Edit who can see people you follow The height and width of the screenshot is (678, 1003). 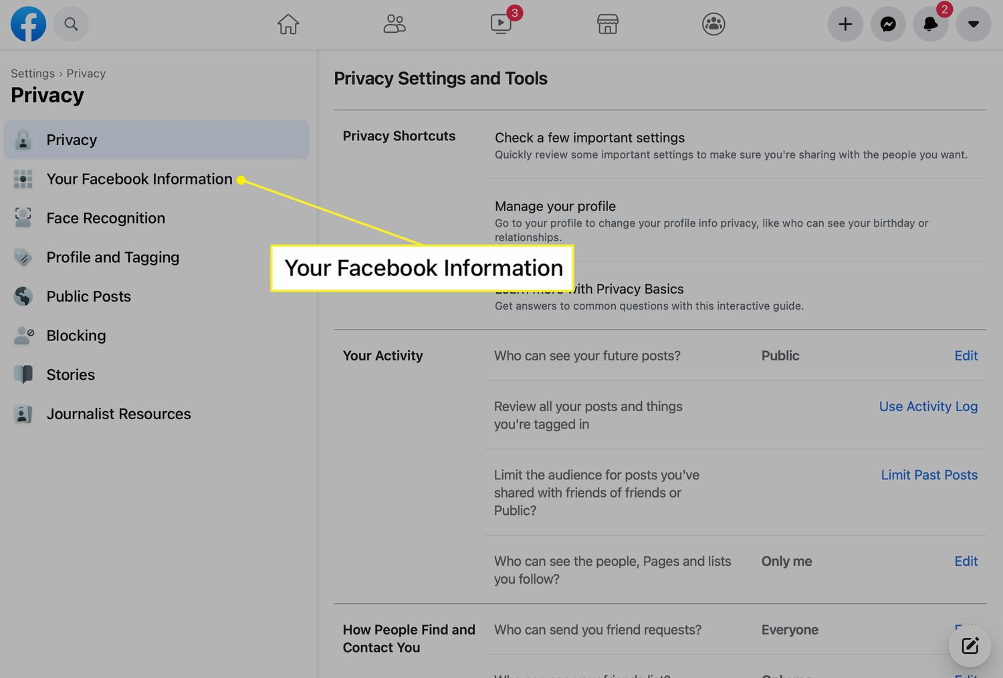[966, 561]
